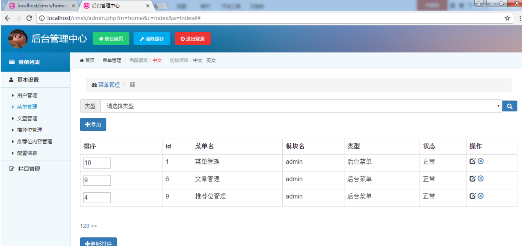This screenshot has width=522, height=246.
Task: Click the 清除缓存 button
Action: (152, 39)
